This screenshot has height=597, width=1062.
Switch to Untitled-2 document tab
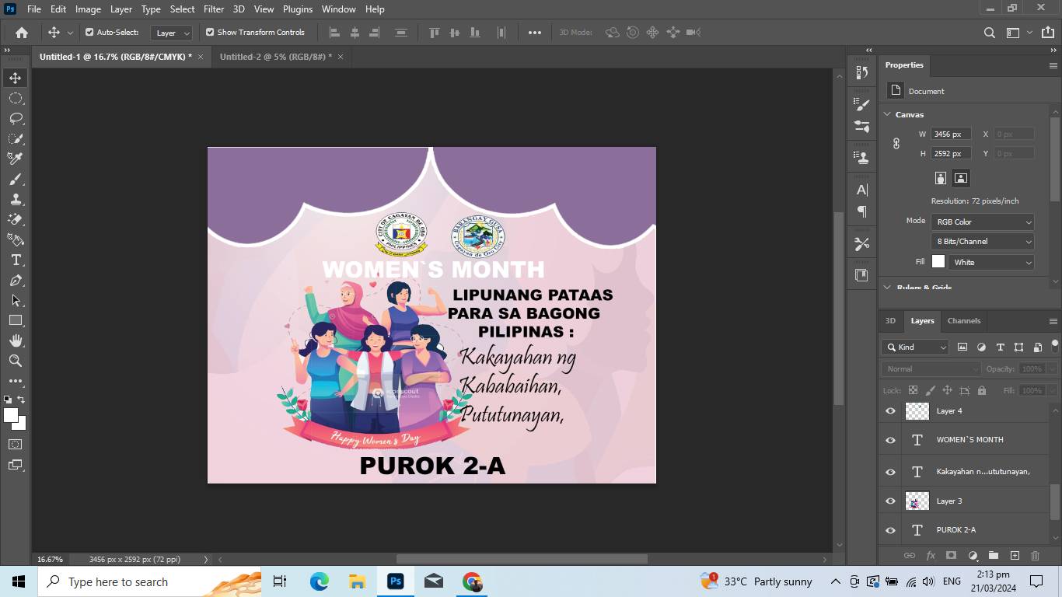click(275, 57)
